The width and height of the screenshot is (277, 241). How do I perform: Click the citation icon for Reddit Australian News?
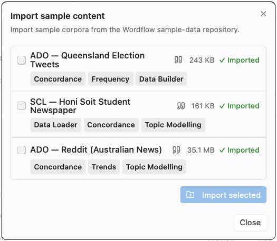176,150
